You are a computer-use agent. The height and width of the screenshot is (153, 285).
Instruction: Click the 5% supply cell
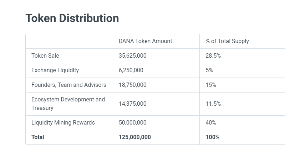point(209,70)
